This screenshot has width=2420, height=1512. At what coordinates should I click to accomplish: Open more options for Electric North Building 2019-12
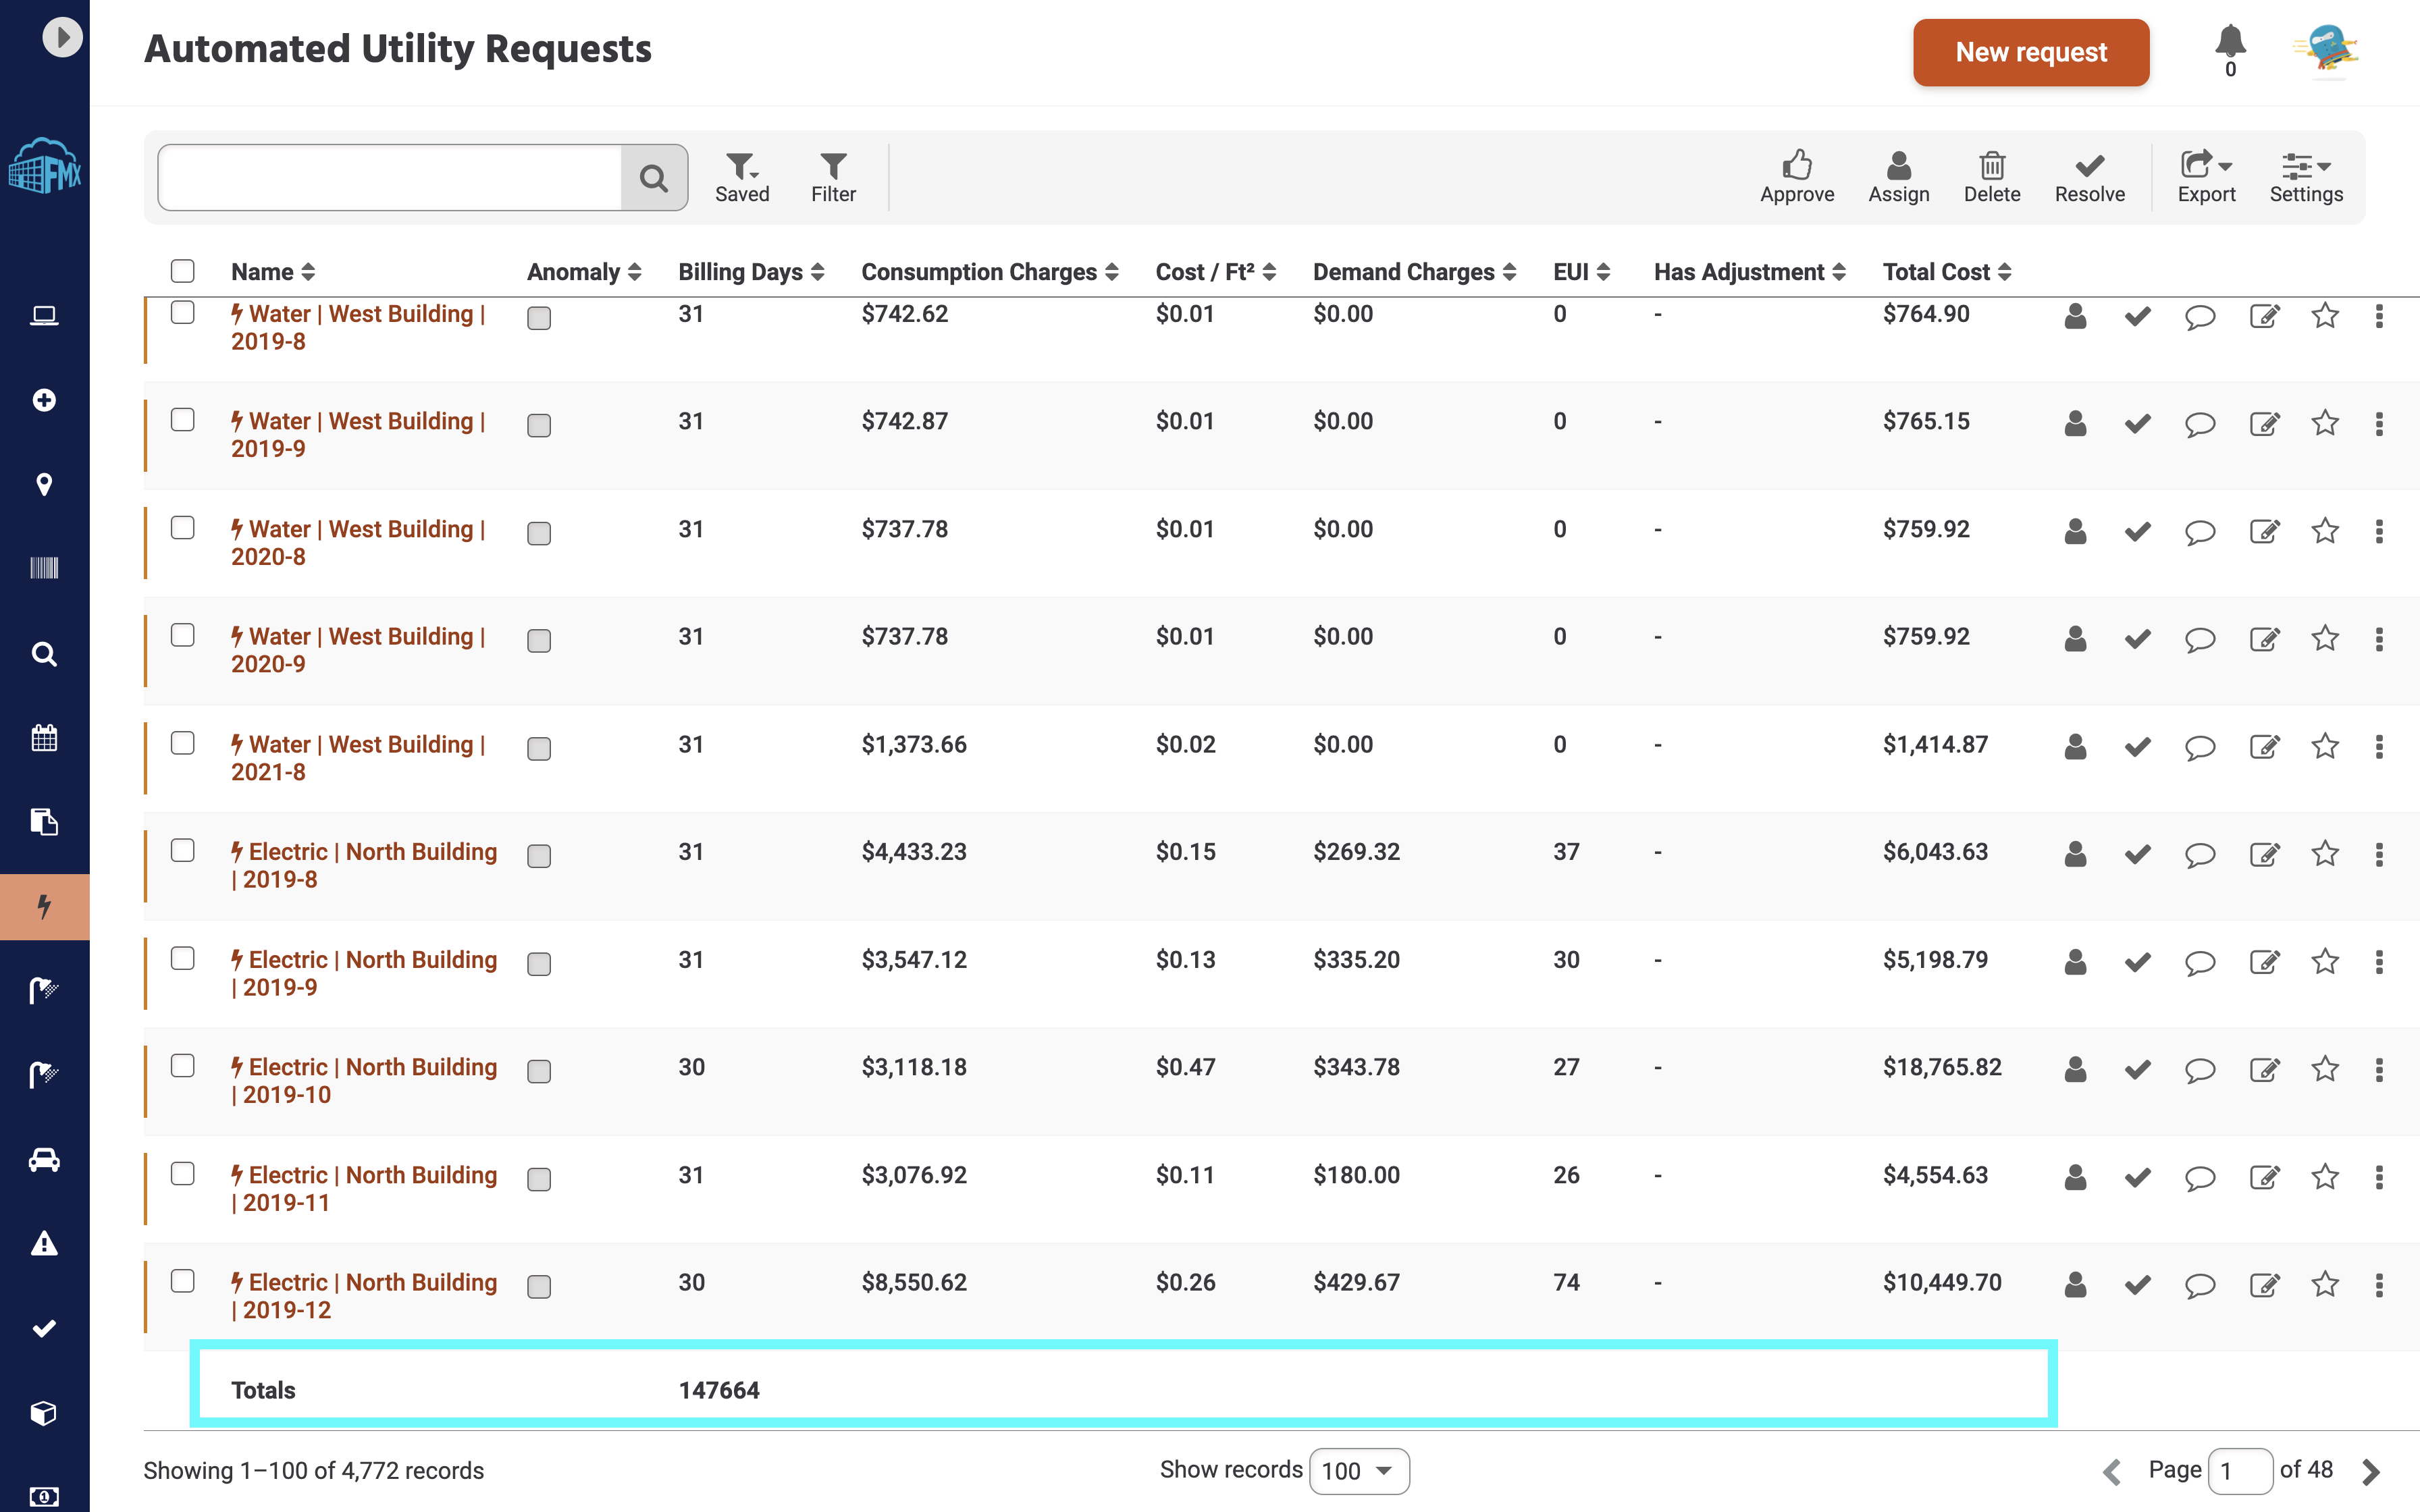click(x=2379, y=1285)
